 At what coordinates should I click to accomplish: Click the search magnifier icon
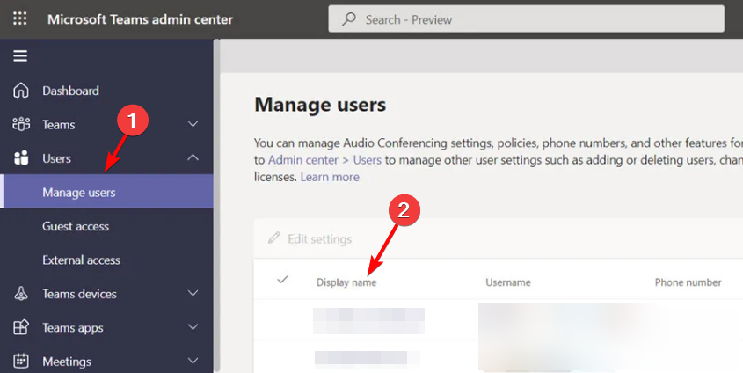pyautogui.click(x=349, y=19)
